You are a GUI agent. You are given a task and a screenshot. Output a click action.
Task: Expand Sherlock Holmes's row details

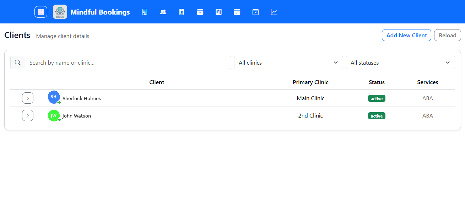coord(28,98)
